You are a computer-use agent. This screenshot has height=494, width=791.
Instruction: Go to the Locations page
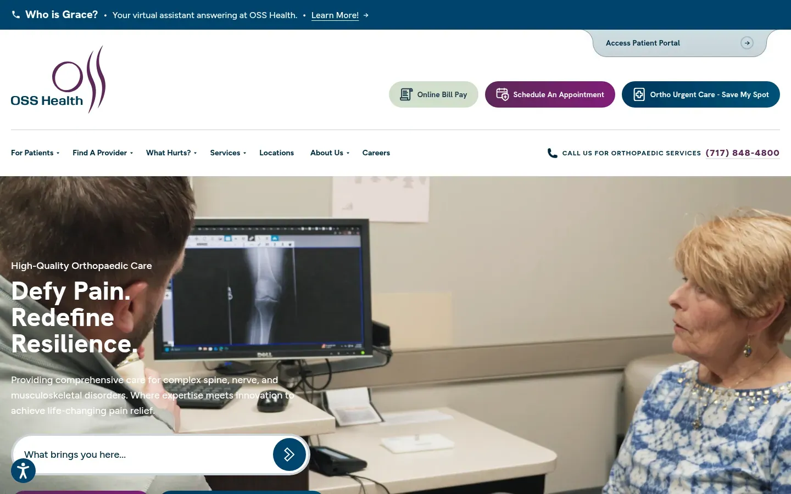(x=276, y=153)
